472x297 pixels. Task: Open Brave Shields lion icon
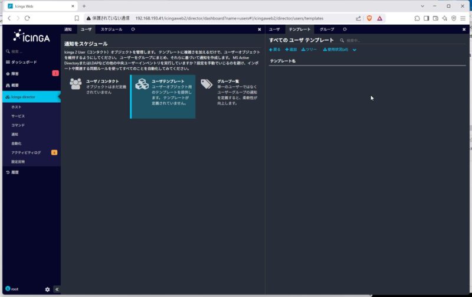pyautogui.click(x=369, y=18)
